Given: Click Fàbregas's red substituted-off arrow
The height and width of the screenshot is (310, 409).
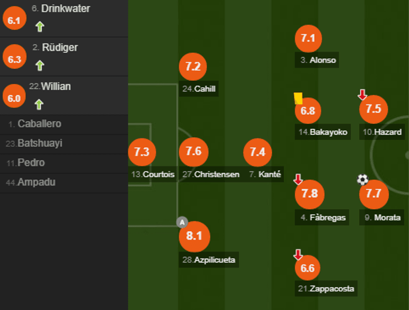Looking at the screenshot, I should [298, 179].
